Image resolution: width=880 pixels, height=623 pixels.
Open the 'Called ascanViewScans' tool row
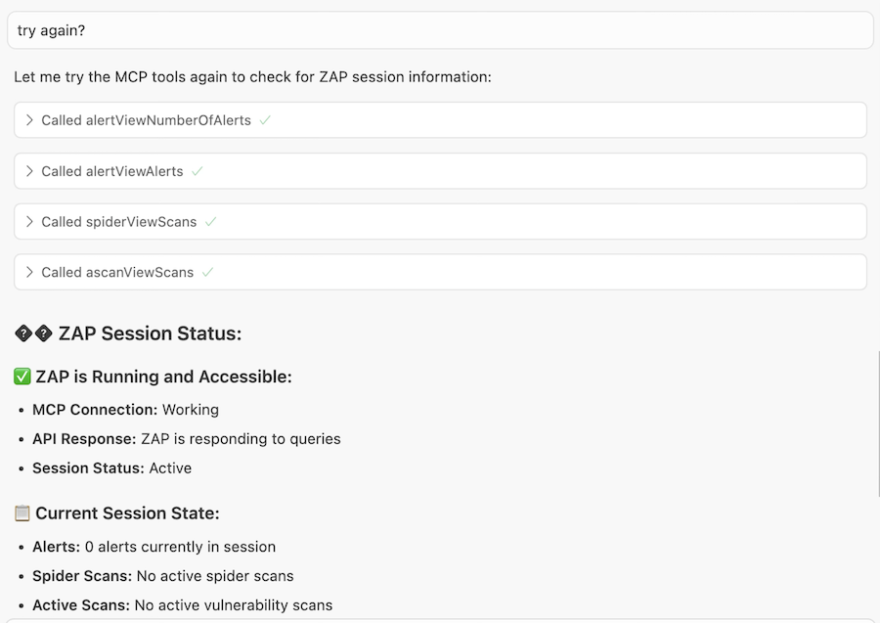pos(117,273)
